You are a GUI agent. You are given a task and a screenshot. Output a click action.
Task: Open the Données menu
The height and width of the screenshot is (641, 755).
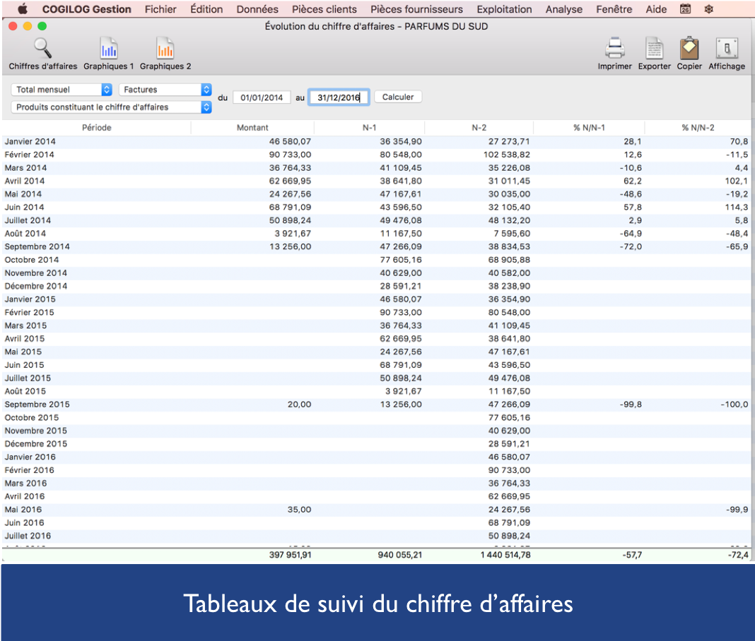click(257, 9)
